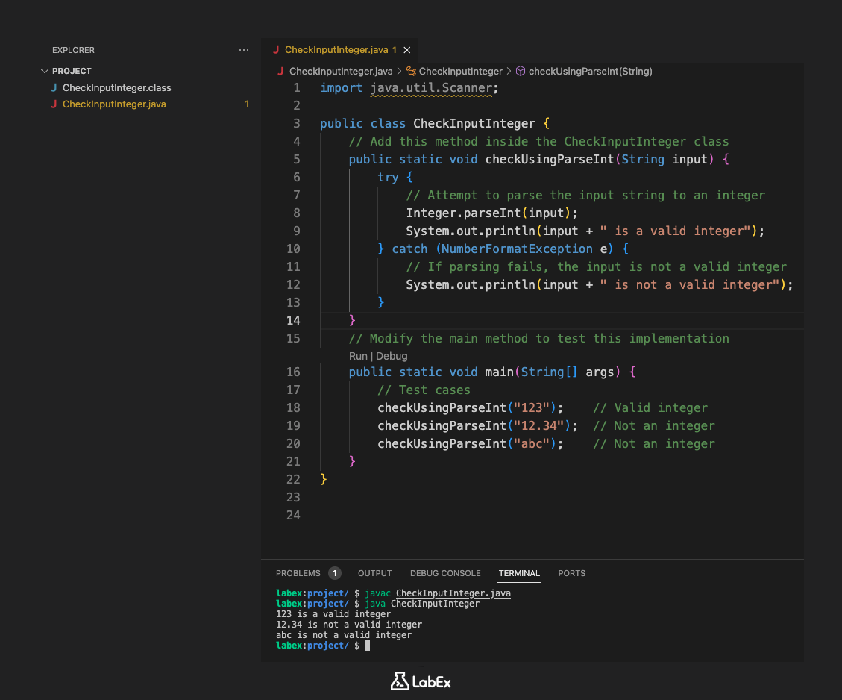This screenshot has height=700, width=842.
Task: Open the DEBUG CONSOLE tab
Action: [445, 573]
